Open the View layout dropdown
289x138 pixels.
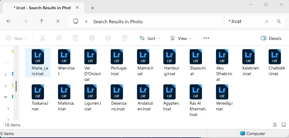181,38
